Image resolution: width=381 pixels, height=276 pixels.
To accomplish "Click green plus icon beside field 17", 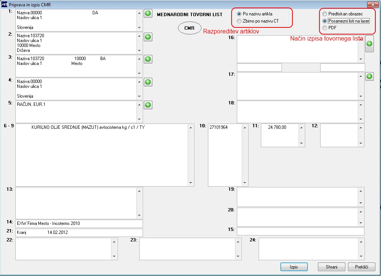I will pyautogui.click(x=369, y=76).
